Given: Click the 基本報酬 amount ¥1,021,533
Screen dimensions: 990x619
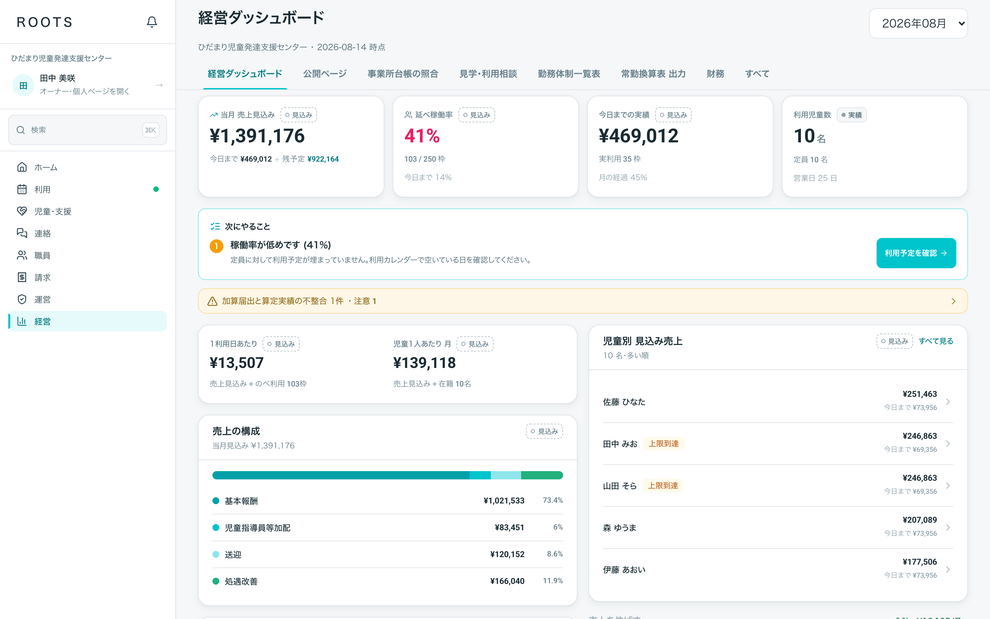Looking at the screenshot, I should click(x=504, y=501).
